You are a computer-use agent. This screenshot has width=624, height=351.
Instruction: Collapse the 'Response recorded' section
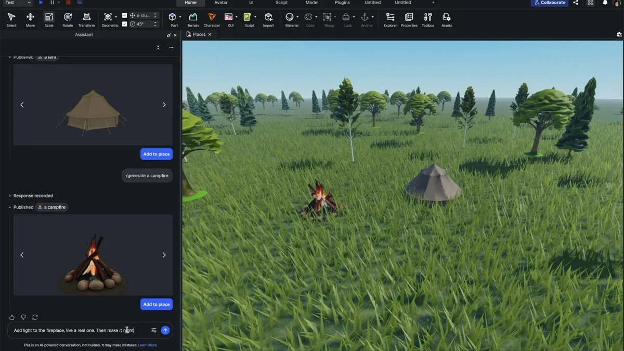coord(9,196)
